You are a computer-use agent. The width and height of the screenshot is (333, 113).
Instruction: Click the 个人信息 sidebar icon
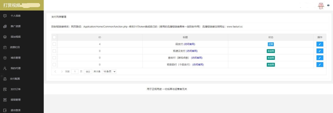(5, 16)
